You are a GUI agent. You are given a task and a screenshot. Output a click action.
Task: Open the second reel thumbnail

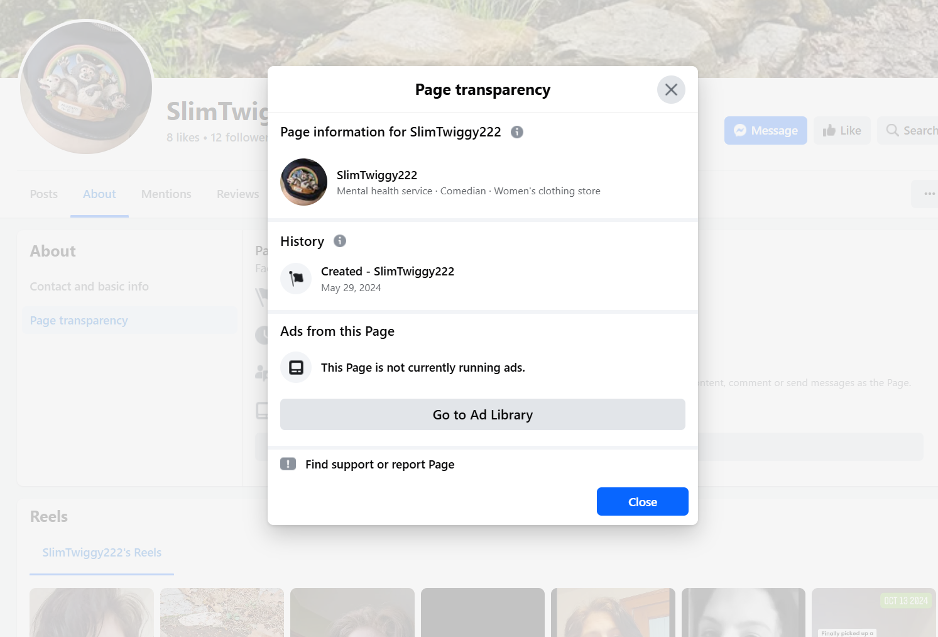[x=222, y=612]
